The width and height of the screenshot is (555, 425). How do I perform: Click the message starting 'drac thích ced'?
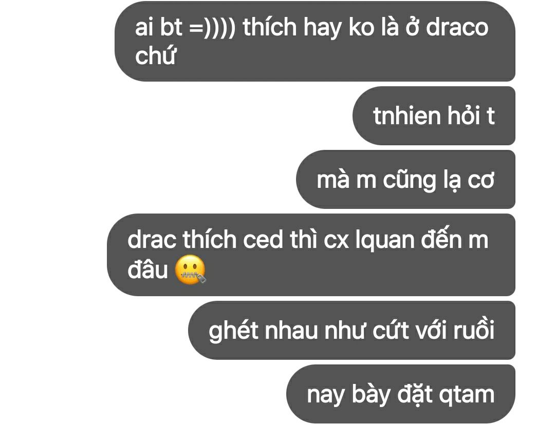[x=311, y=255]
